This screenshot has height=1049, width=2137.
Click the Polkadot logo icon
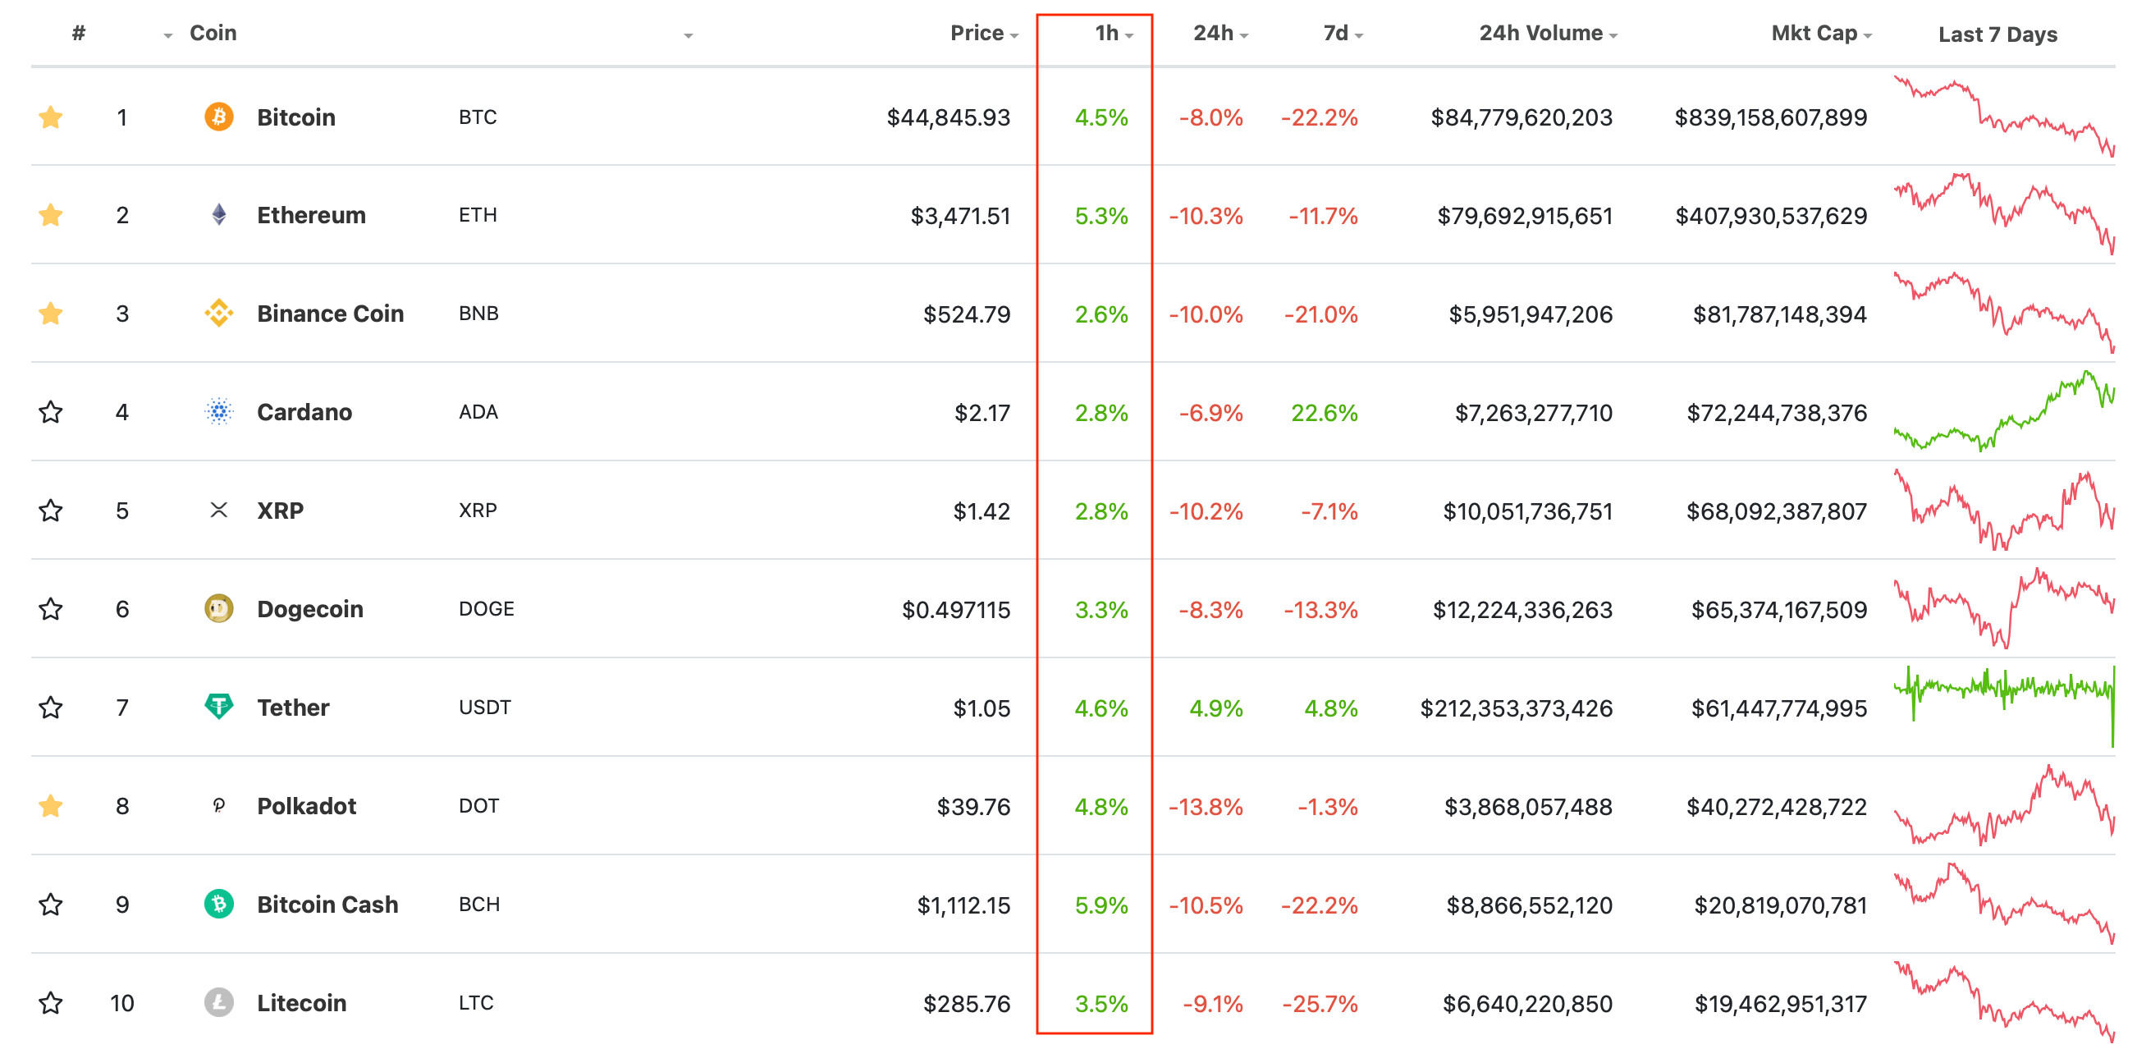tap(219, 806)
